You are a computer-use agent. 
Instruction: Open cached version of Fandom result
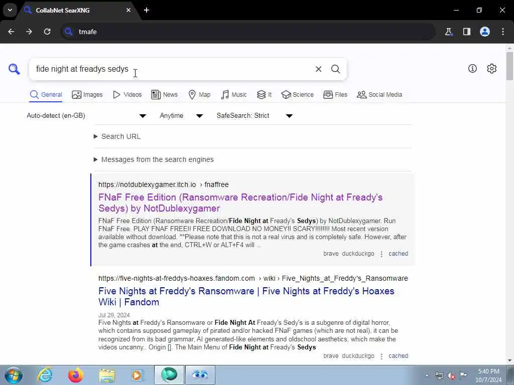398,356
